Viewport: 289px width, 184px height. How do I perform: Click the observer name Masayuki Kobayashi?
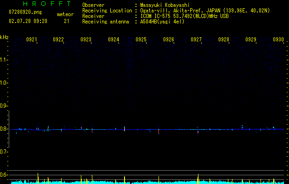[165, 5]
